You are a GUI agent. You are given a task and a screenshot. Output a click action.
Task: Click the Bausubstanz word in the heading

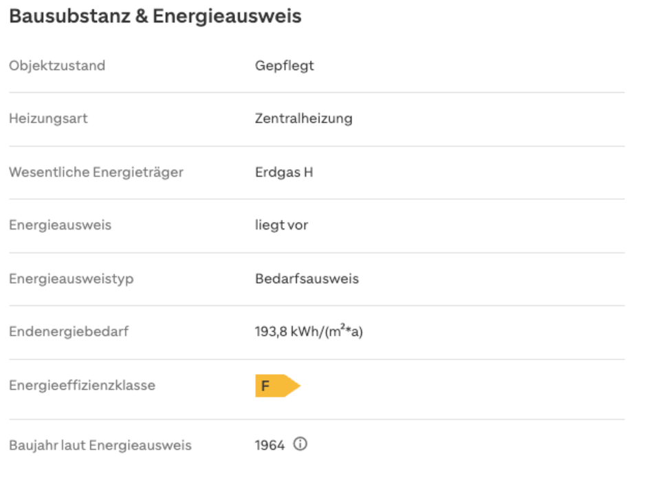click(69, 16)
